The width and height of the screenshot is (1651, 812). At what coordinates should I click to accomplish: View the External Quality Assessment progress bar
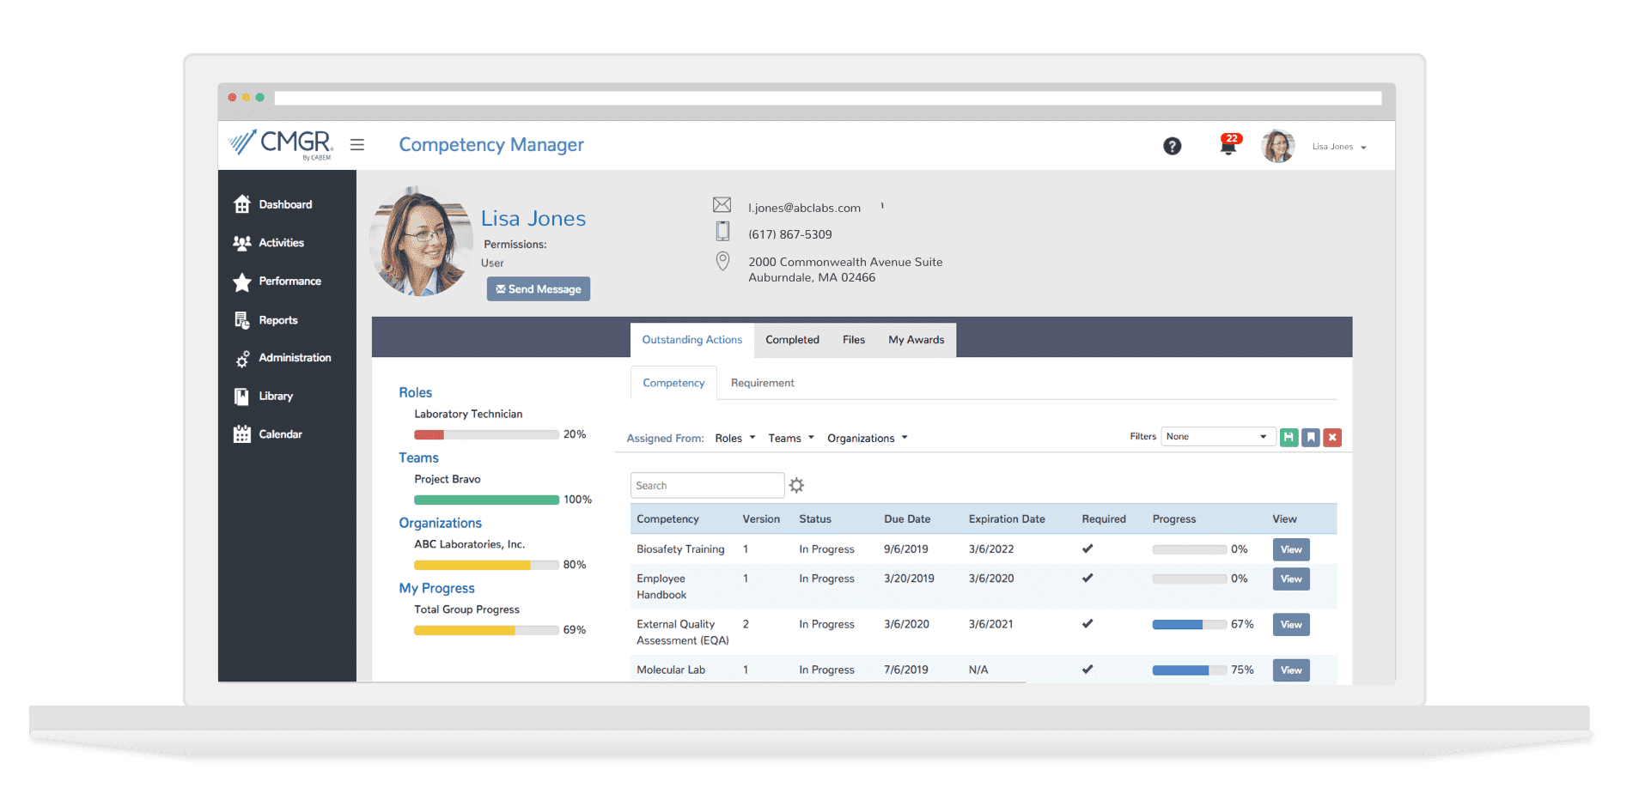1190,624
